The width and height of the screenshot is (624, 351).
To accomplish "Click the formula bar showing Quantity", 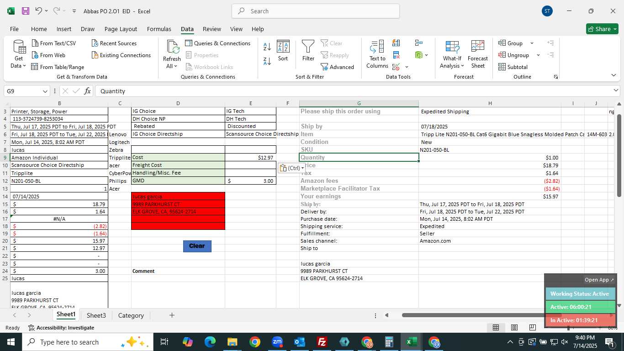I will tap(354, 91).
